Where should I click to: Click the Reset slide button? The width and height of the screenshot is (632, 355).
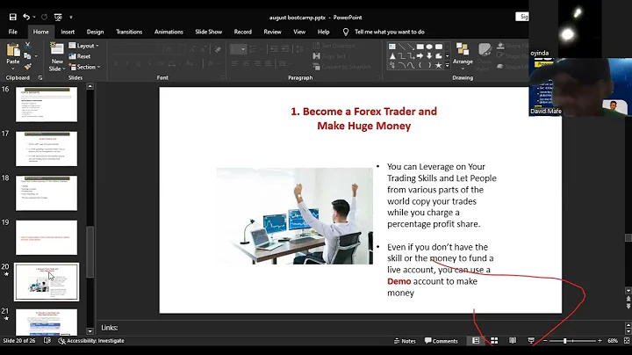click(79, 56)
